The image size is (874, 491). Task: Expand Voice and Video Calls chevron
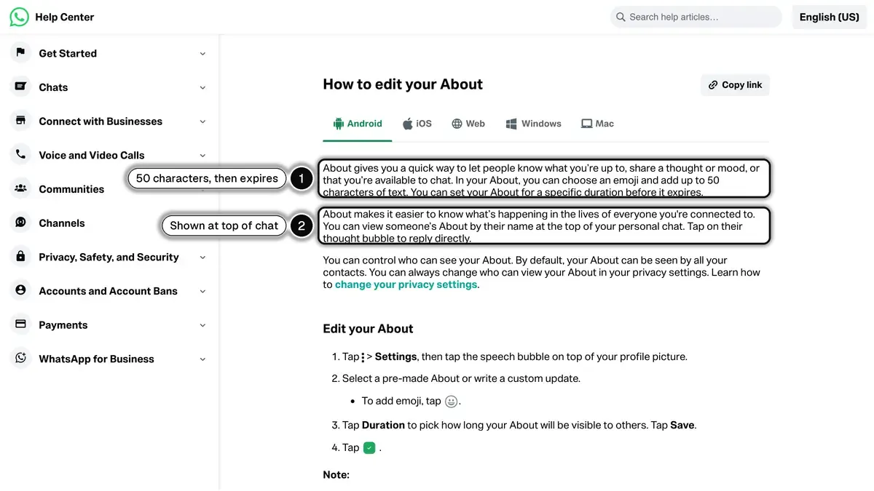[202, 155]
